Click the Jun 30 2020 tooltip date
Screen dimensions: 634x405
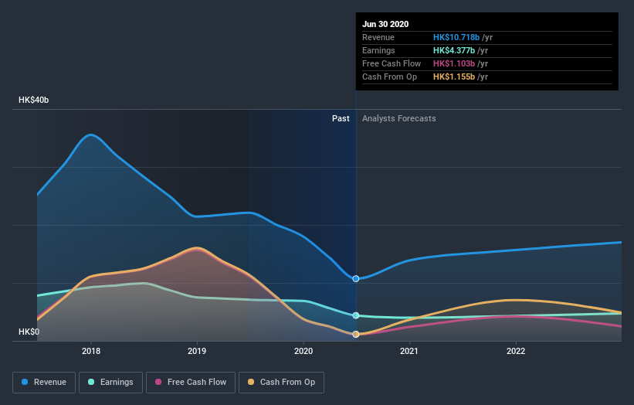(385, 24)
